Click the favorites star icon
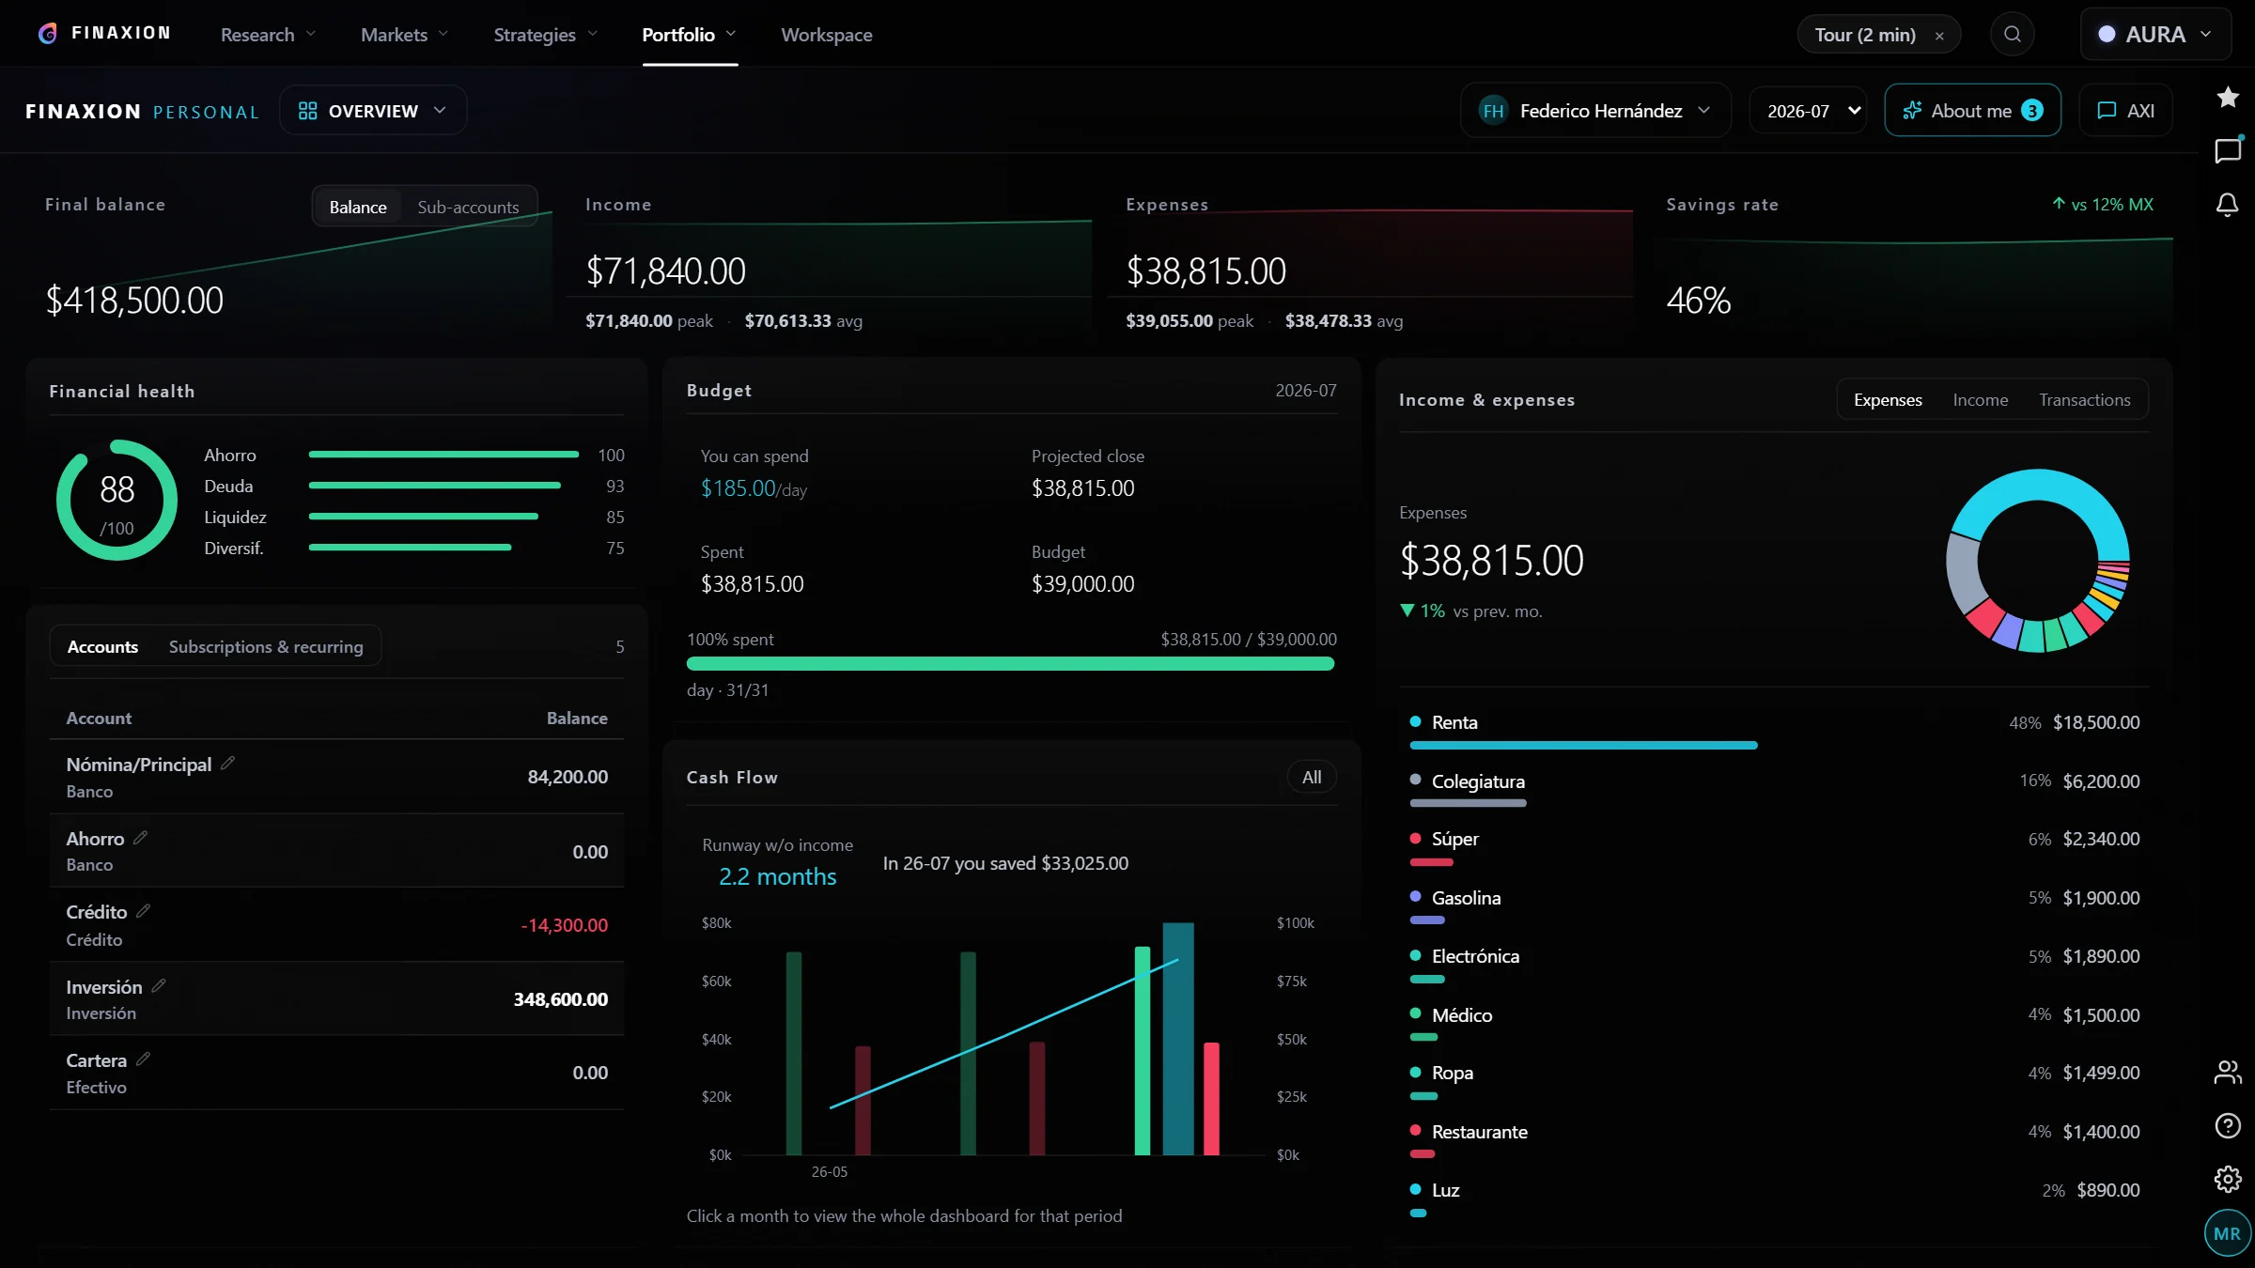 [x=2228, y=97]
